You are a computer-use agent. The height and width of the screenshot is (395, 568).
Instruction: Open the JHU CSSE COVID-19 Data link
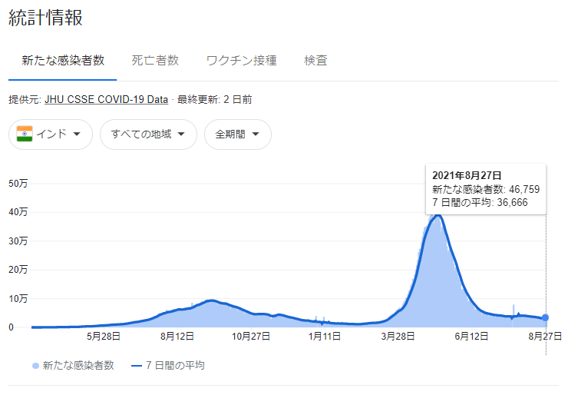[x=106, y=99]
